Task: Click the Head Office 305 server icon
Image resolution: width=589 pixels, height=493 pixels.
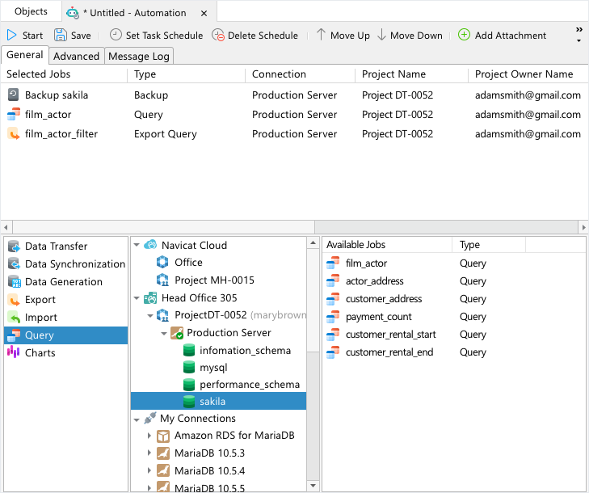Action: 150,298
